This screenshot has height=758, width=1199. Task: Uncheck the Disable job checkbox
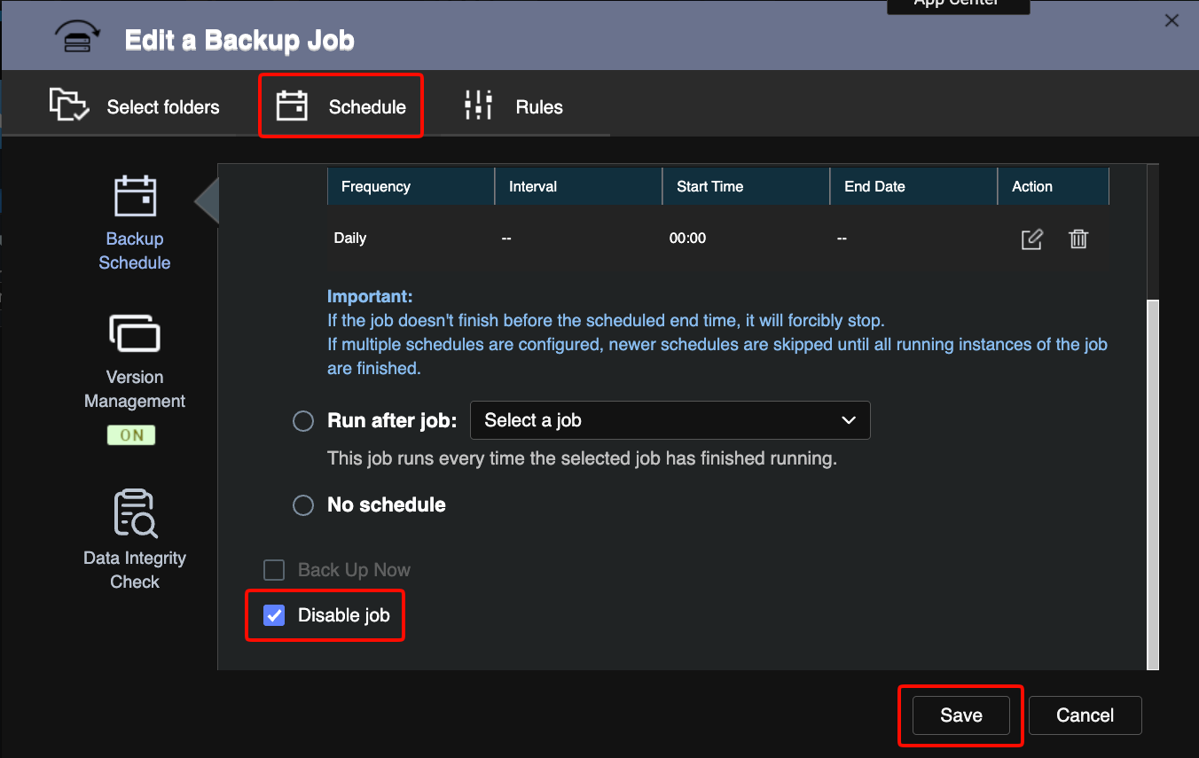(274, 615)
